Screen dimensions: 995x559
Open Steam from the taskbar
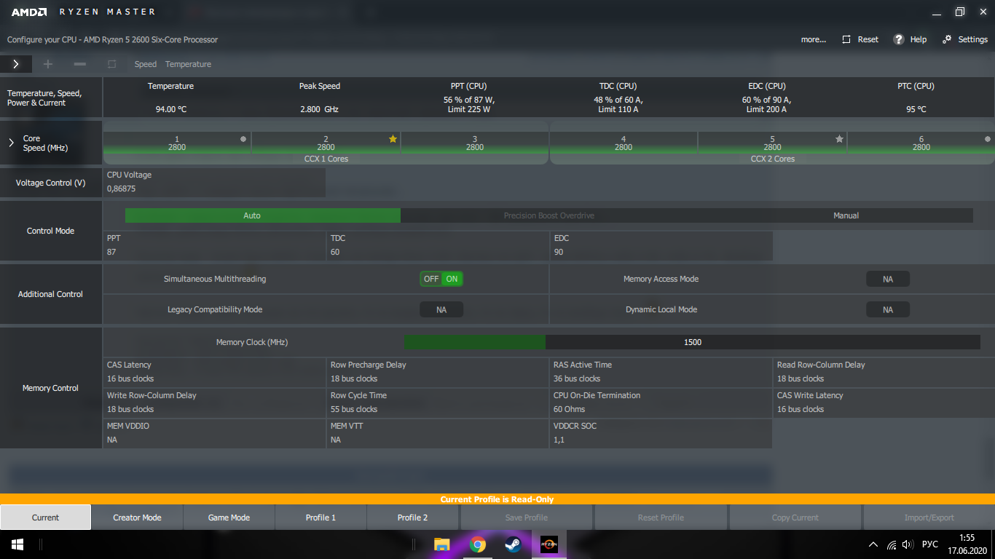[514, 544]
